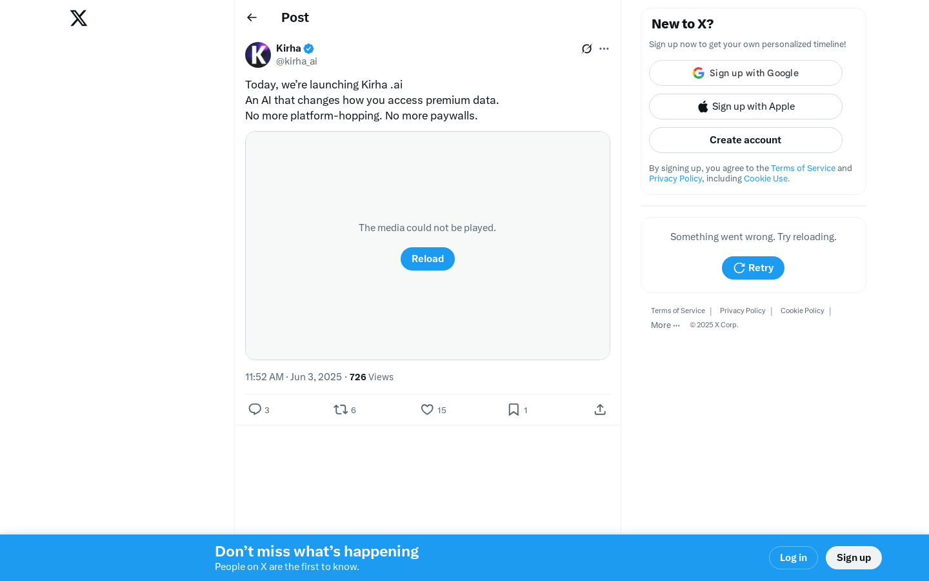Repost using the retweet arrows icon
929x581 pixels.
click(x=341, y=409)
